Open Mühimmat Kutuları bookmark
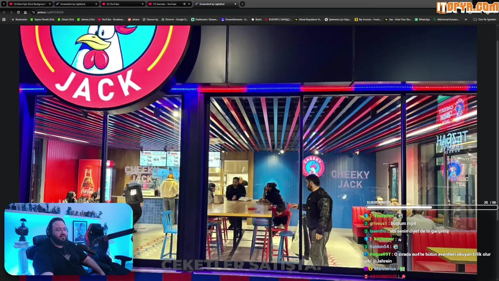 point(446,19)
